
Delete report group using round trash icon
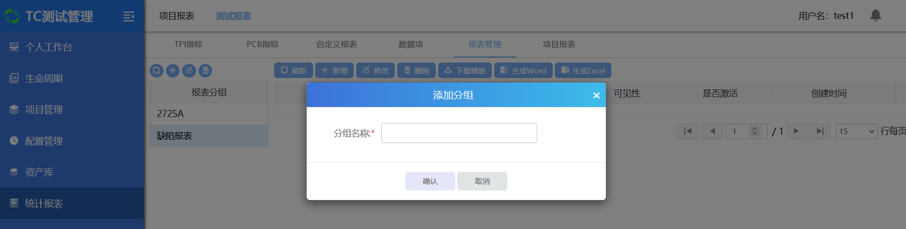(206, 70)
